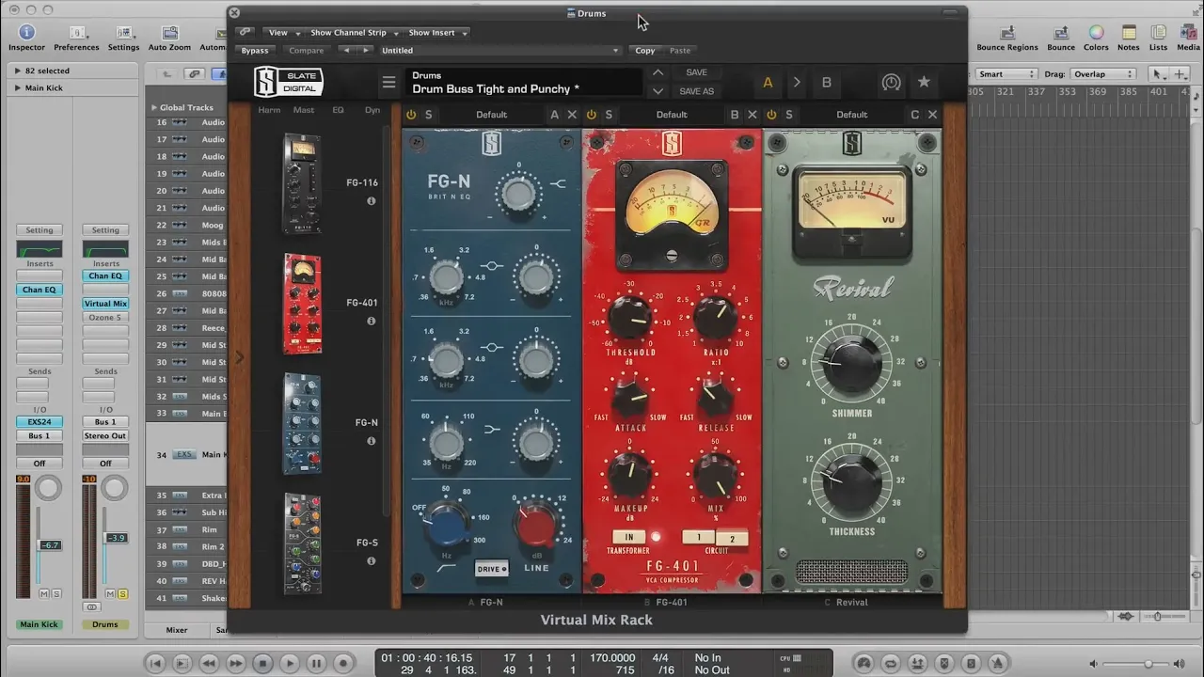Screen dimensions: 1204x677
Task: Mute the Drums channel strip
Action: 109,594
